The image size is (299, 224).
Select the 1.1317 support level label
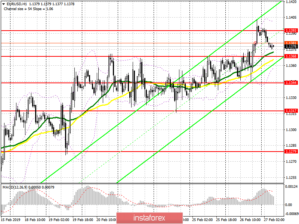291,111
